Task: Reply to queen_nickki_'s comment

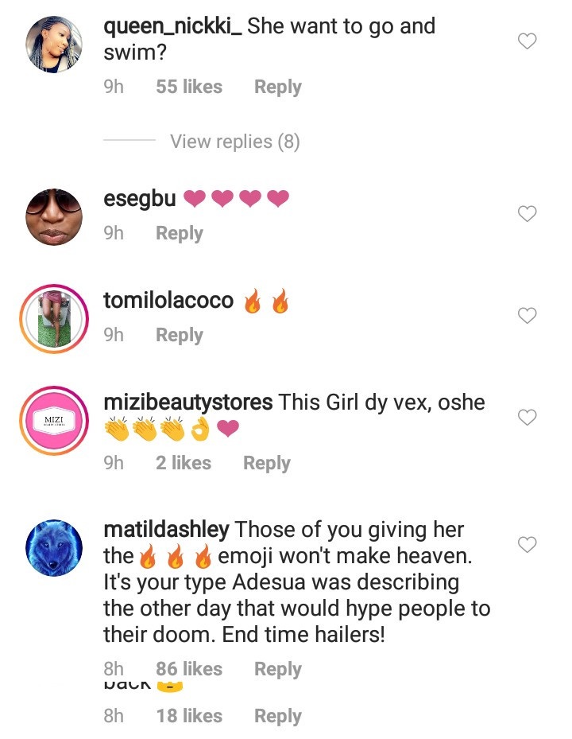Action: [x=277, y=87]
